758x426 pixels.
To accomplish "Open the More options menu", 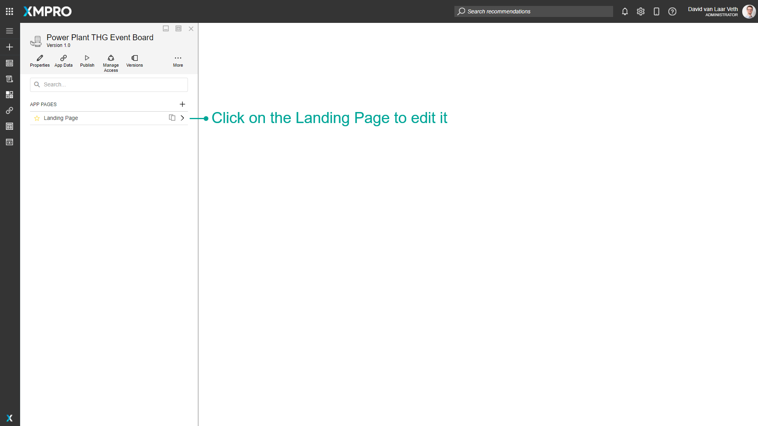I will coord(178,60).
